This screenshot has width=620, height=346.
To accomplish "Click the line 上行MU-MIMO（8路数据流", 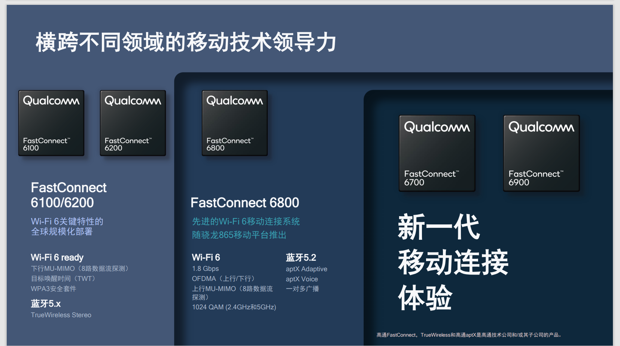I will pyautogui.click(x=232, y=289).
